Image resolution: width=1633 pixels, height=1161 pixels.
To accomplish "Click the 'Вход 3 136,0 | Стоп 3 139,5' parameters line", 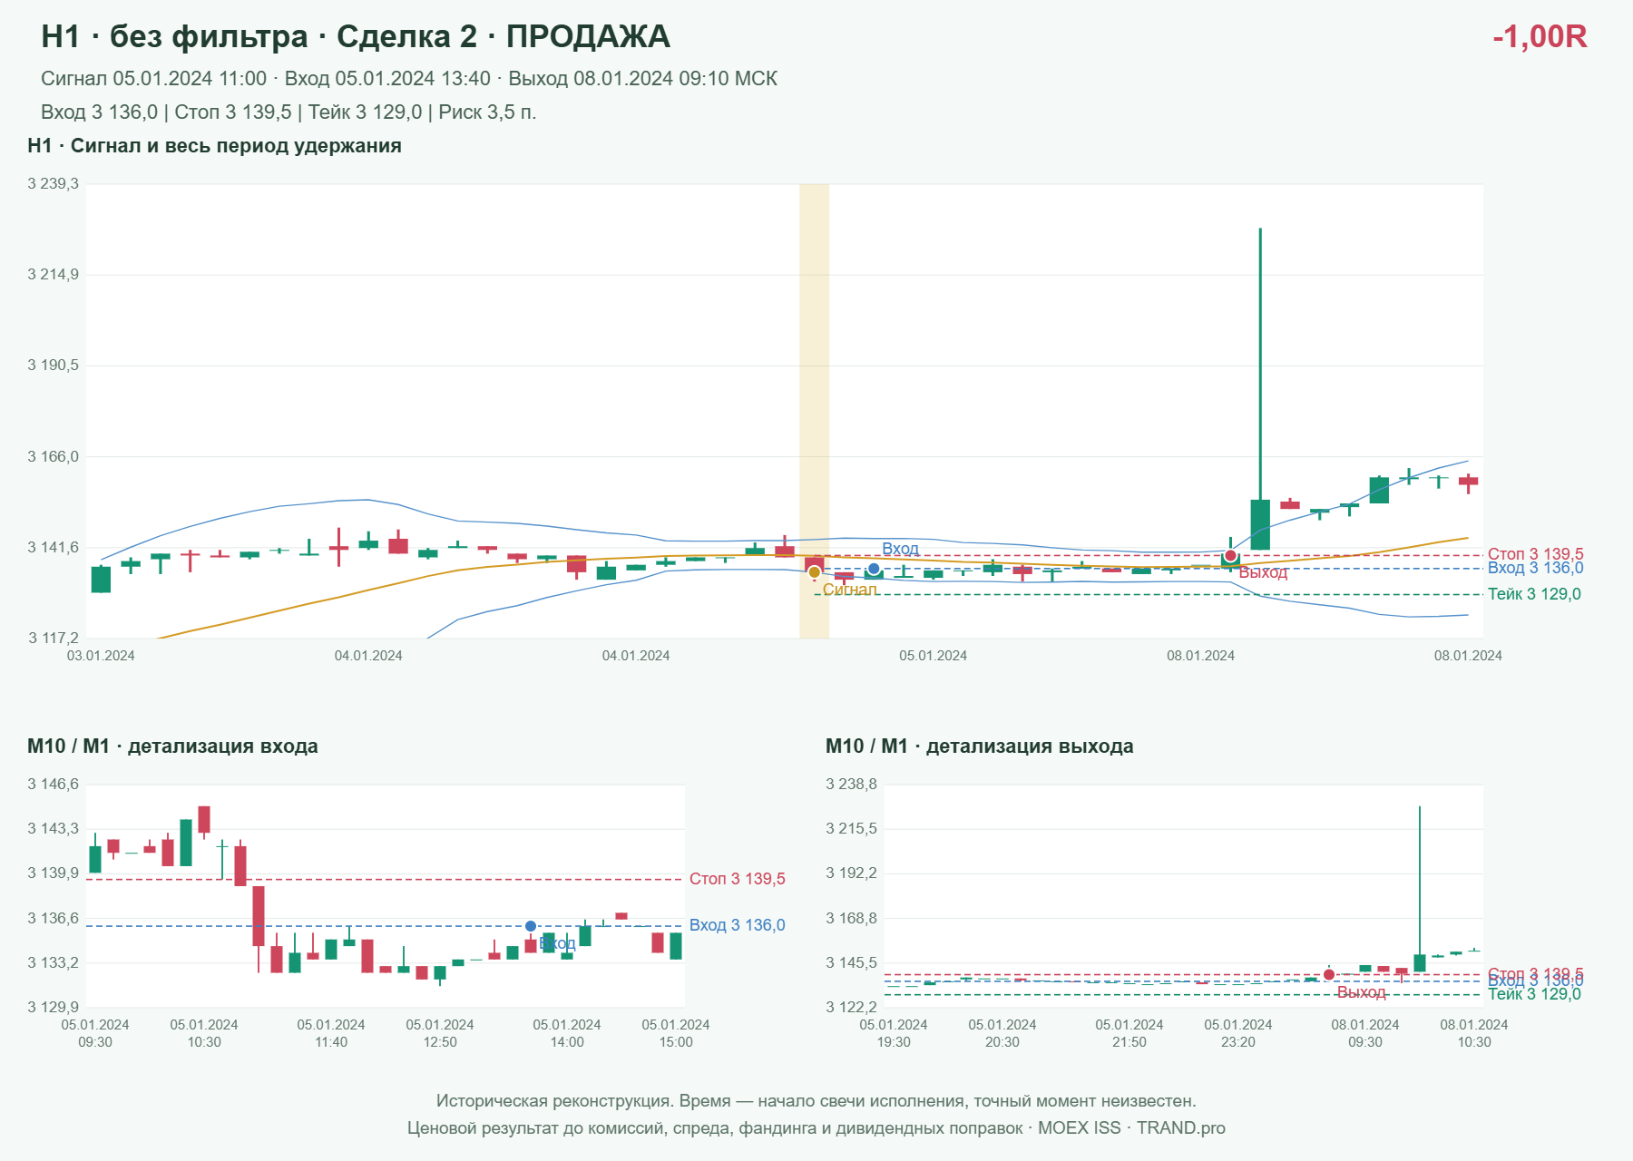I will pos(288,112).
